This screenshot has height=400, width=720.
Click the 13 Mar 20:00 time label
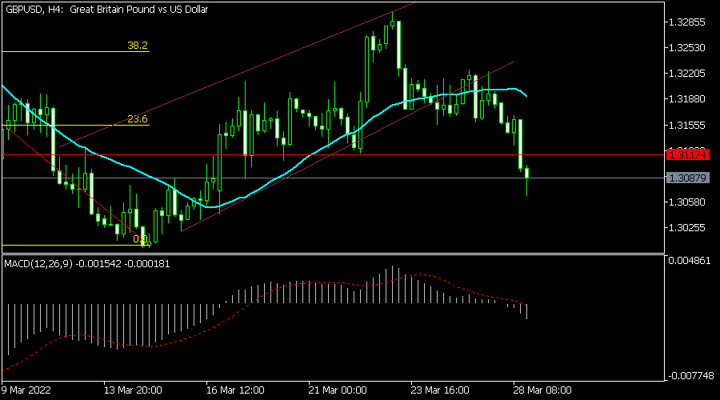[133, 390]
